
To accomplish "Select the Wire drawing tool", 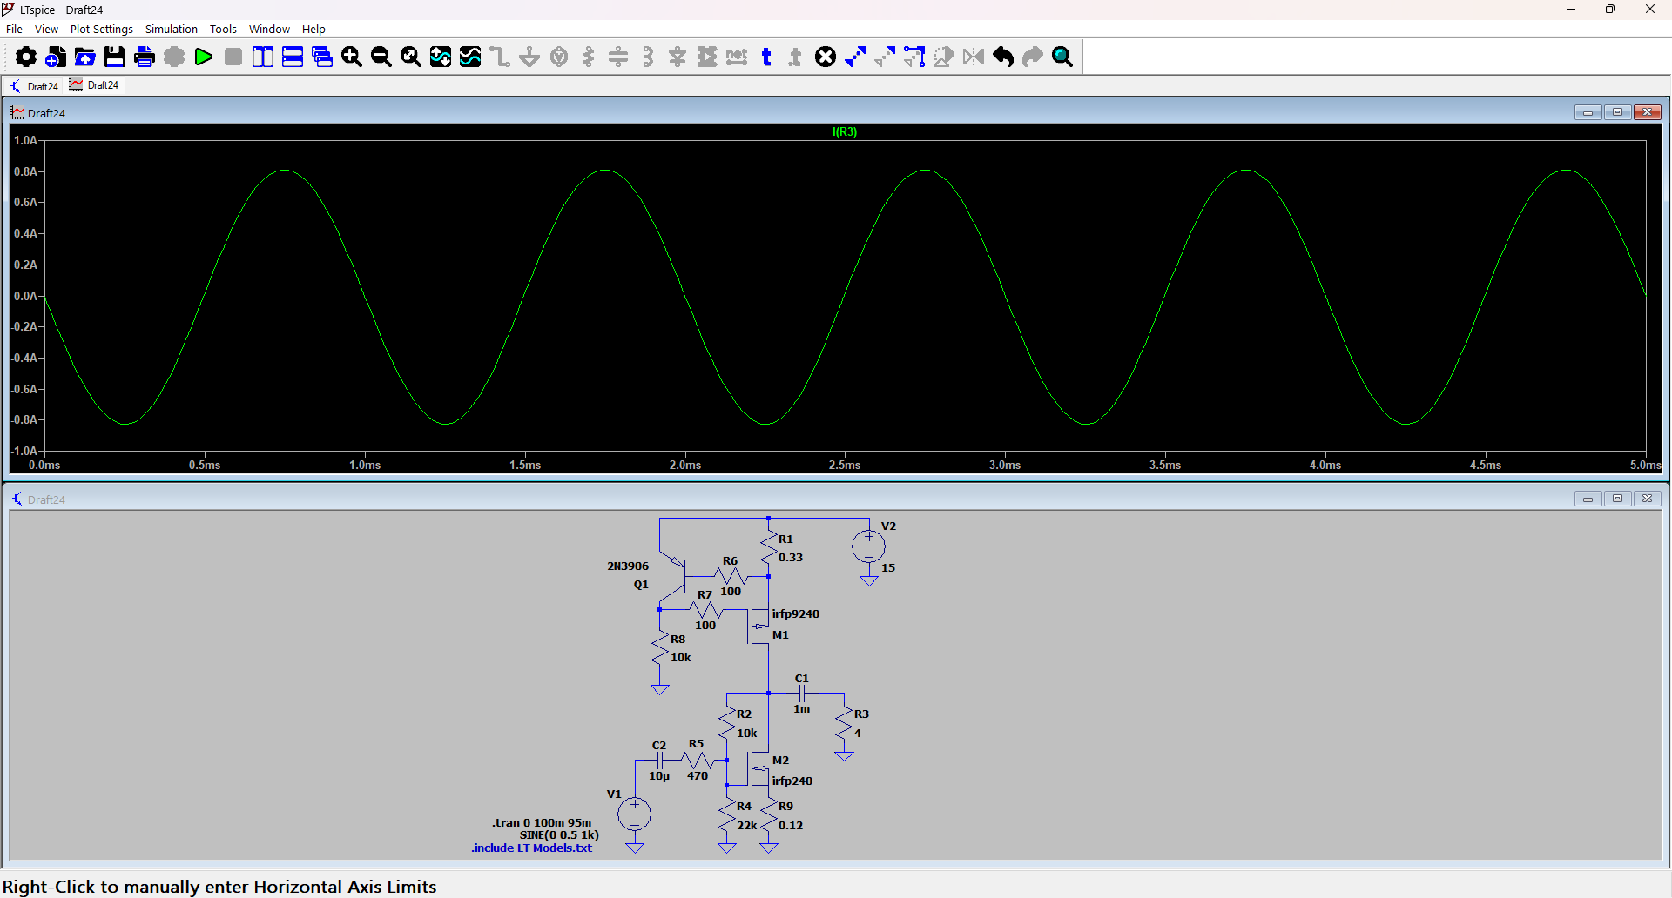I will click(x=500, y=57).
